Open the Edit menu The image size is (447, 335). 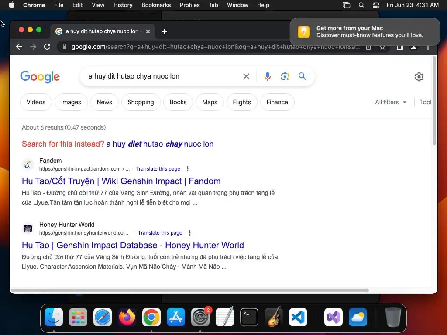point(77,5)
